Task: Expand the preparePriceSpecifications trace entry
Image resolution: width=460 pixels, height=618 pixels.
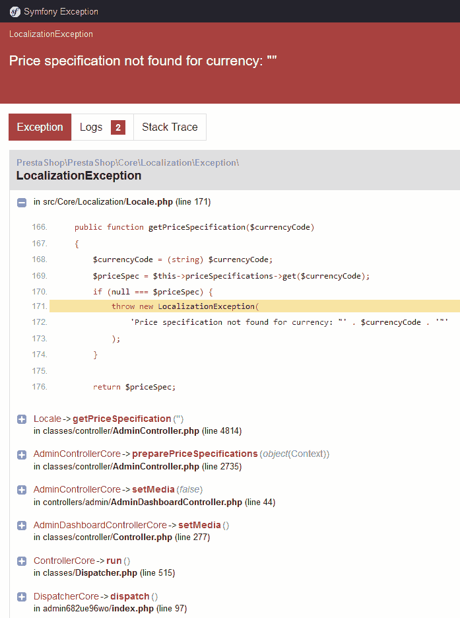Action: pos(22,454)
